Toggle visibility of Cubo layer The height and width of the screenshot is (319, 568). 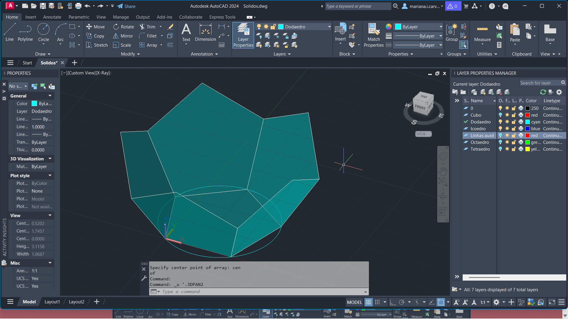500,115
